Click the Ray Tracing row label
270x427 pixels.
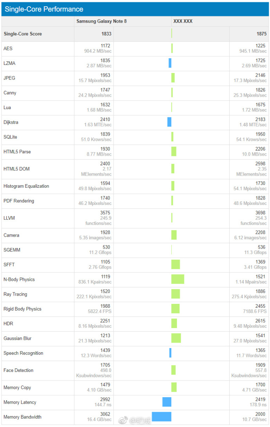[15, 294]
